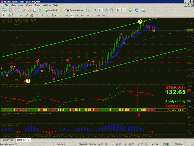The height and width of the screenshot is (146, 194).
Task: Switch timeframe to MN
Action: [x=104, y=15]
